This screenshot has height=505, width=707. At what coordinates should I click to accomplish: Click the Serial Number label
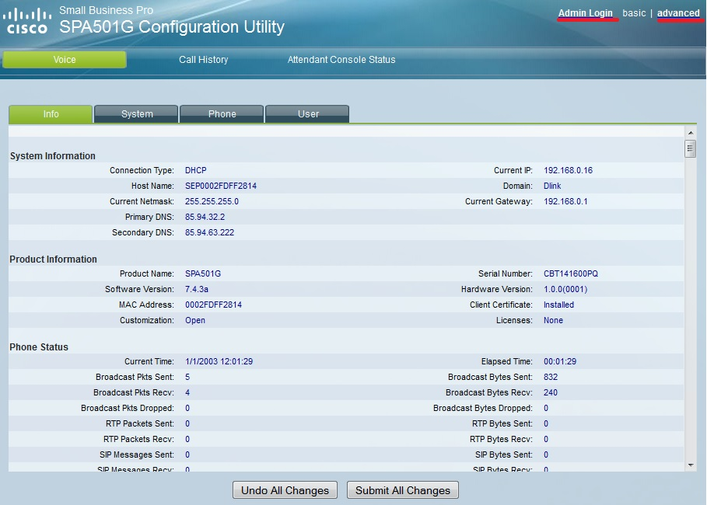506,273
